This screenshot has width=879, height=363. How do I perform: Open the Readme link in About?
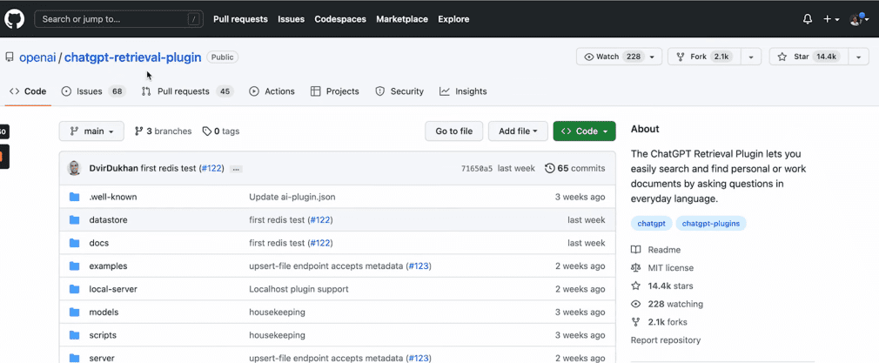click(x=656, y=250)
